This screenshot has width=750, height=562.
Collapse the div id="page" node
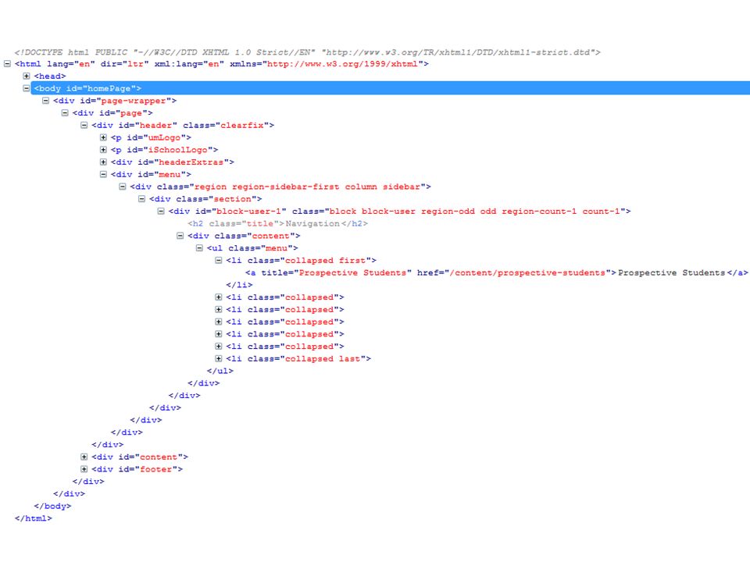tap(65, 112)
